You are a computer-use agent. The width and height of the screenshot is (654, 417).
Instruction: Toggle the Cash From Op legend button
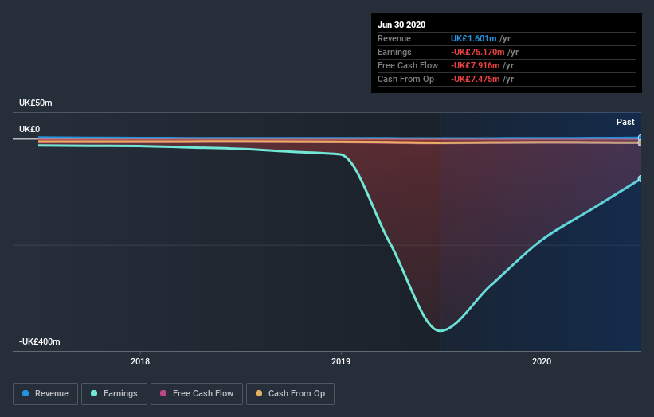290,394
